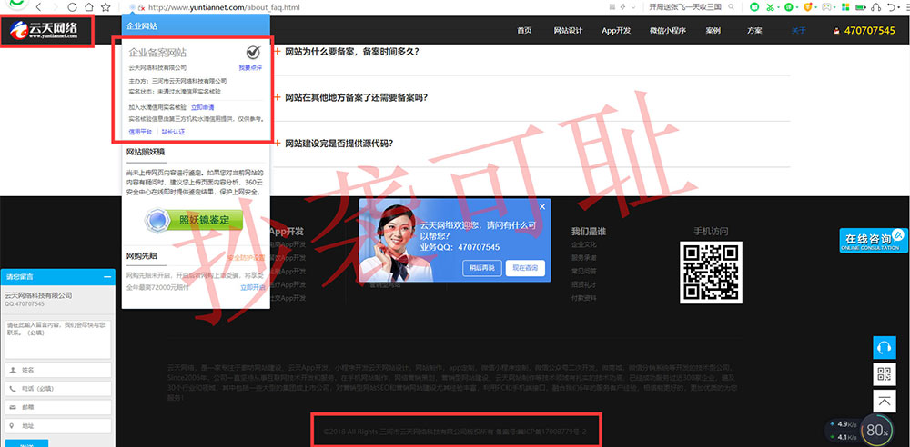Open the green screenshot scissors tool

pyautogui.click(x=770, y=7)
